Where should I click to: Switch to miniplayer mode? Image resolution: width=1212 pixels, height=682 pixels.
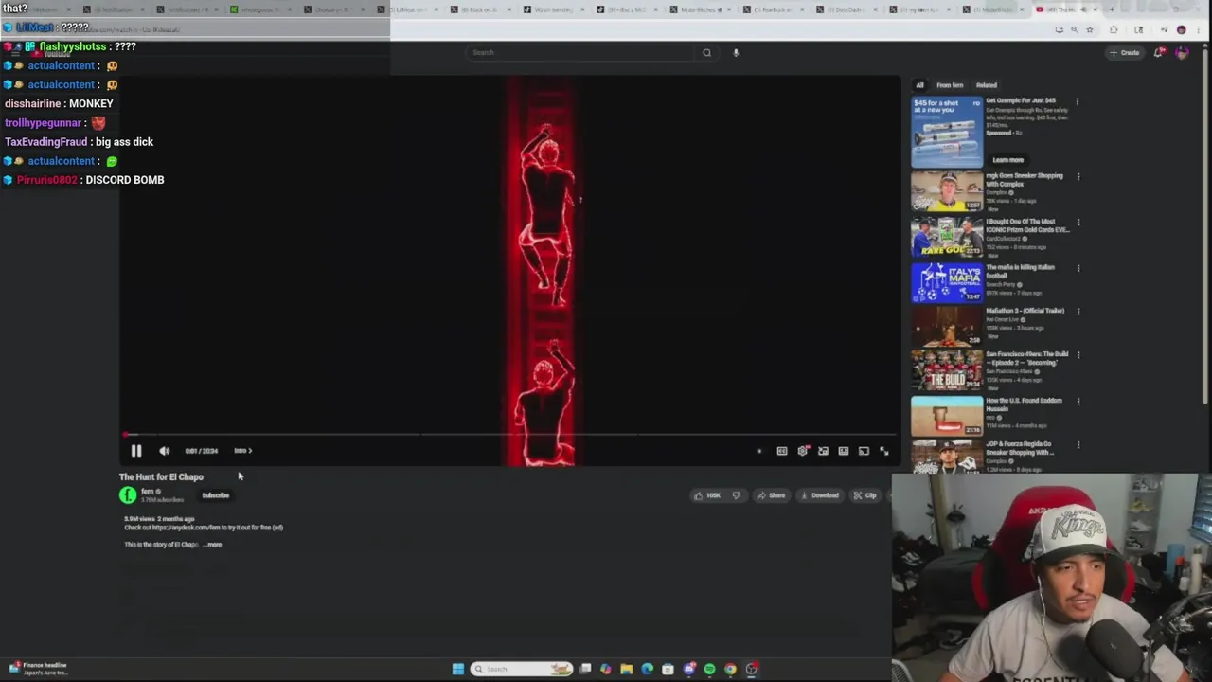823,451
